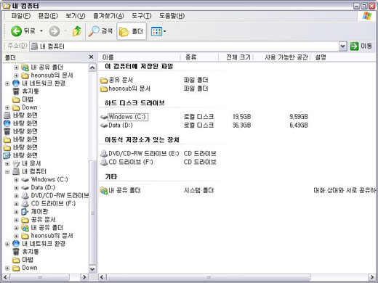
Task: Open the Back button history dropdown arrow
Action: (41, 31)
